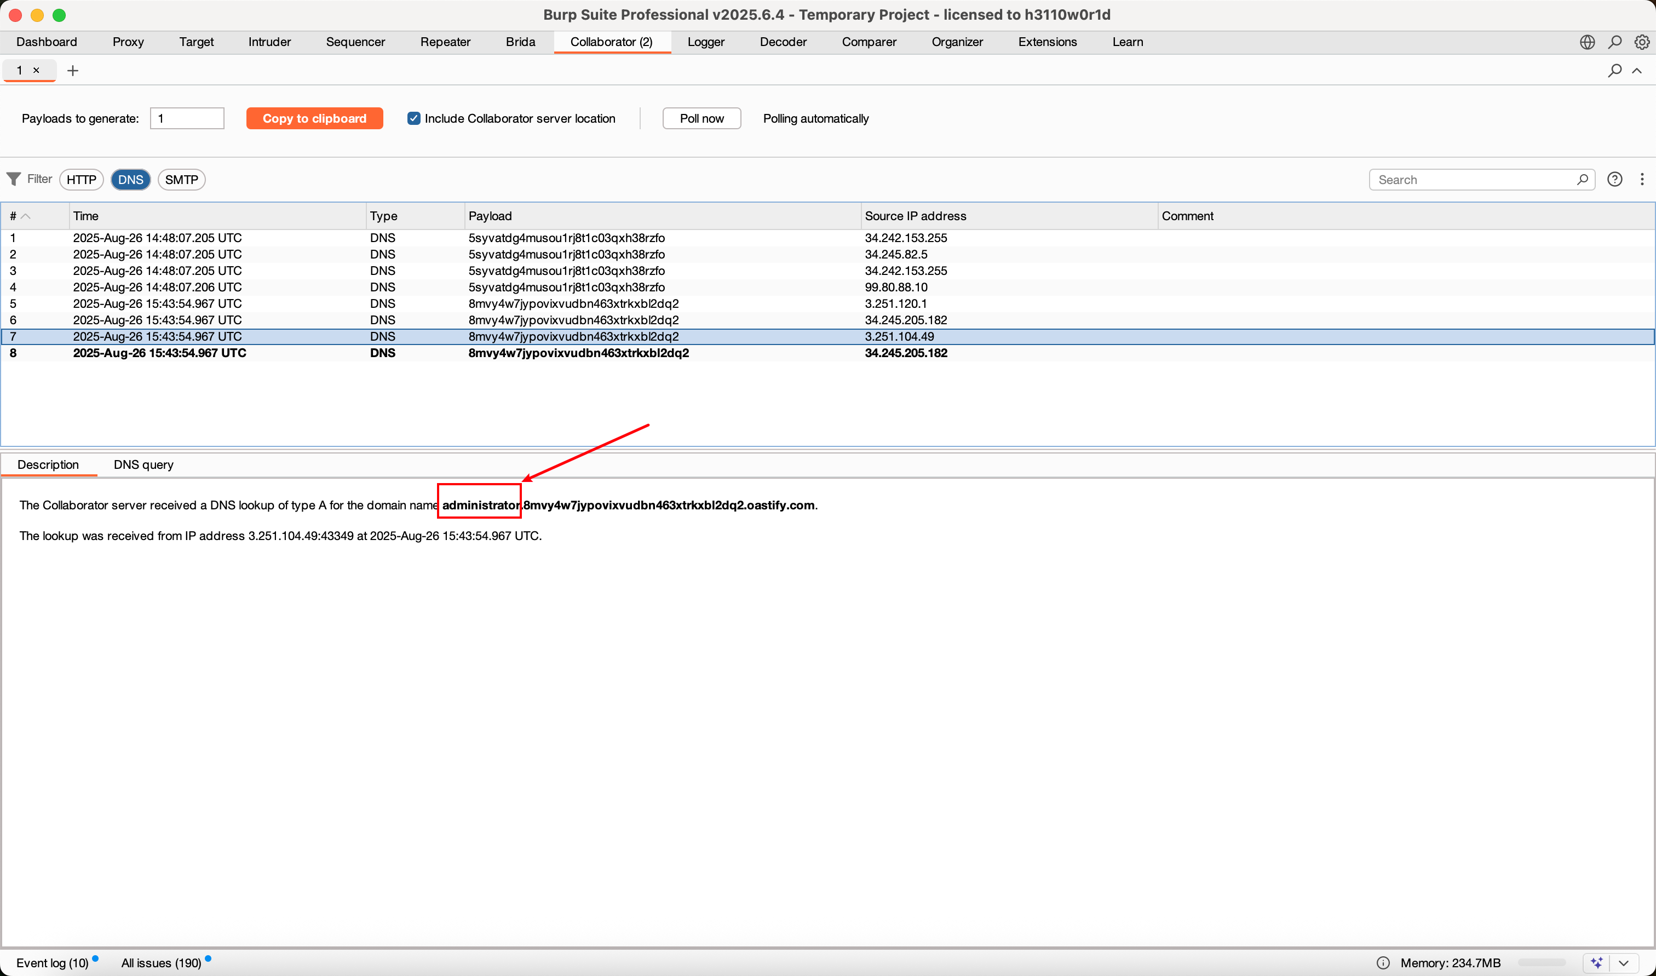The image size is (1656, 976).
Task: Open the Logger tab
Action: click(706, 42)
